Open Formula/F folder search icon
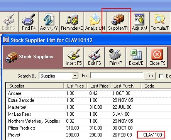 tap(160, 22)
